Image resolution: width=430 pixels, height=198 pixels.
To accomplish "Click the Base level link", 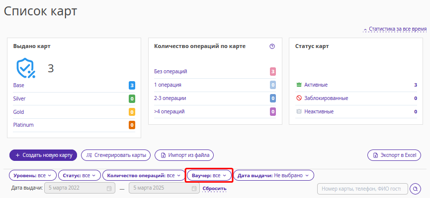I will tap(19, 85).
